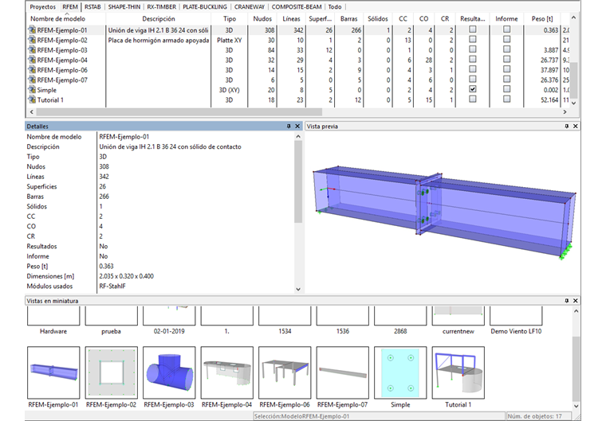This screenshot has height=421, width=606.
Task: Sort by Tipo column header
Action: pyautogui.click(x=230, y=18)
